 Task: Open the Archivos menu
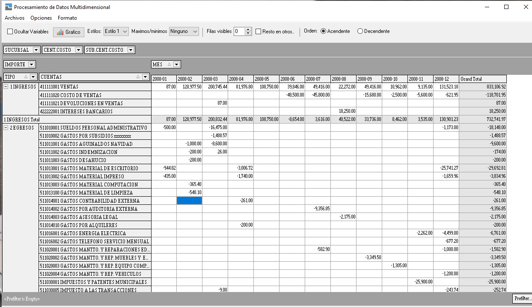tap(15, 18)
